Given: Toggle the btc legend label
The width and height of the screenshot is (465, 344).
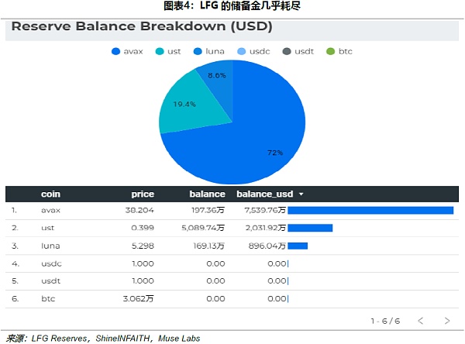Looking at the screenshot, I should pos(346,52).
